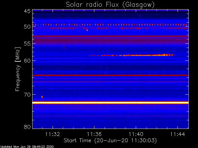The image size is (198, 148).
Task: Click the 60 MHz axis tick label
Action: pos(27,61)
